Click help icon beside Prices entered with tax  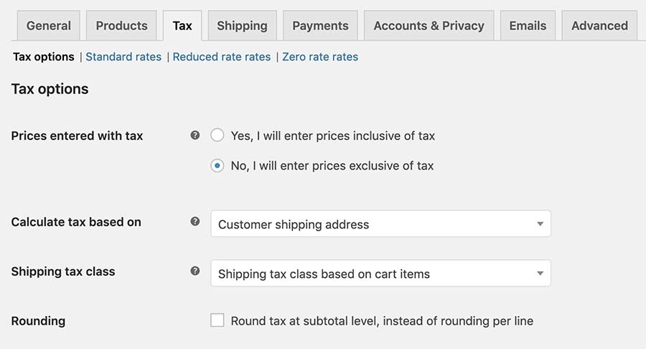(195, 135)
